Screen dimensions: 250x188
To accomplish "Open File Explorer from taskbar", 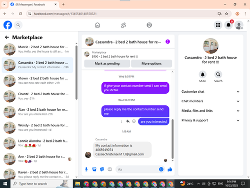I will coord(77,184).
